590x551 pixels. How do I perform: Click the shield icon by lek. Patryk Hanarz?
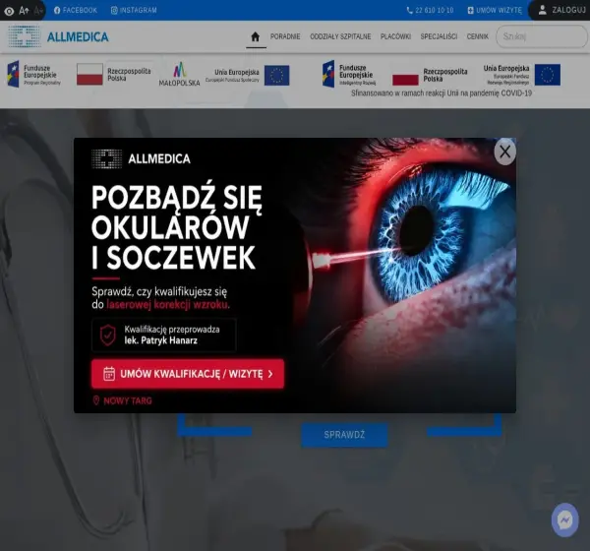[107, 335]
